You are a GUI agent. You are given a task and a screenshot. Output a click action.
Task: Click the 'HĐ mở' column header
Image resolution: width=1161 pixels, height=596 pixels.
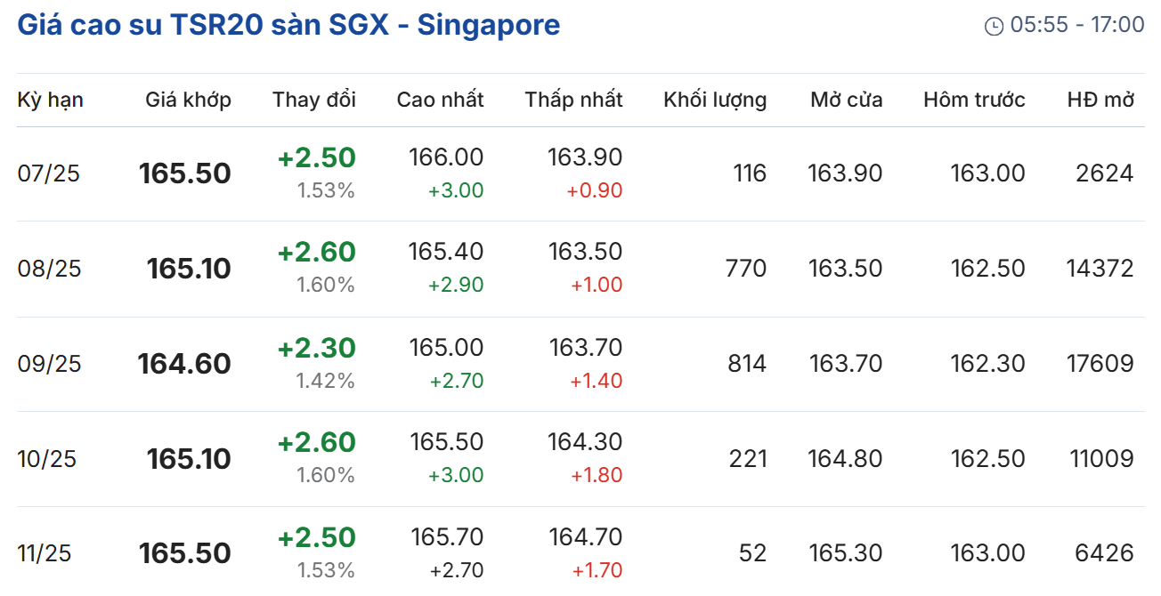[1100, 100]
